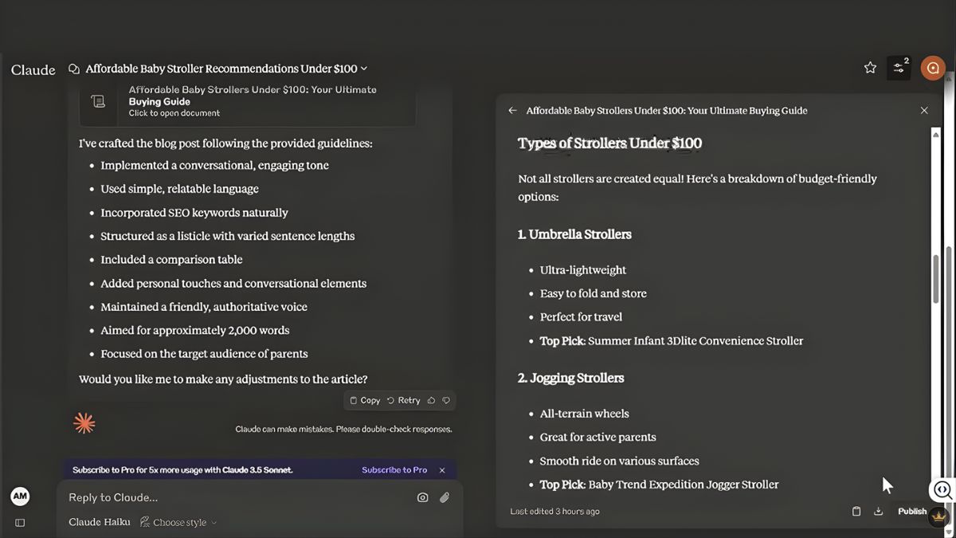Image resolution: width=956 pixels, height=538 pixels.
Task: Toggle the sidebar panel open
Action: click(x=20, y=523)
